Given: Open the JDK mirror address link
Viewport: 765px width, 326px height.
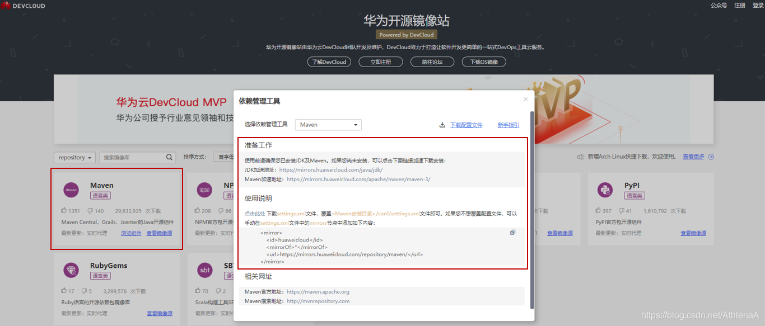Looking at the screenshot, I should (x=331, y=170).
